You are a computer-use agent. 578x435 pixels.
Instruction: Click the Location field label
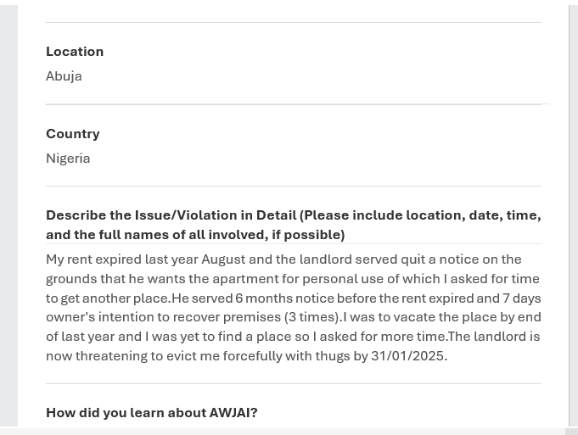click(x=75, y=52)
